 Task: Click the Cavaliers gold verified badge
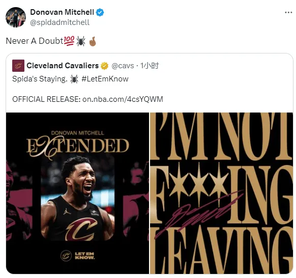coord(104,66)
